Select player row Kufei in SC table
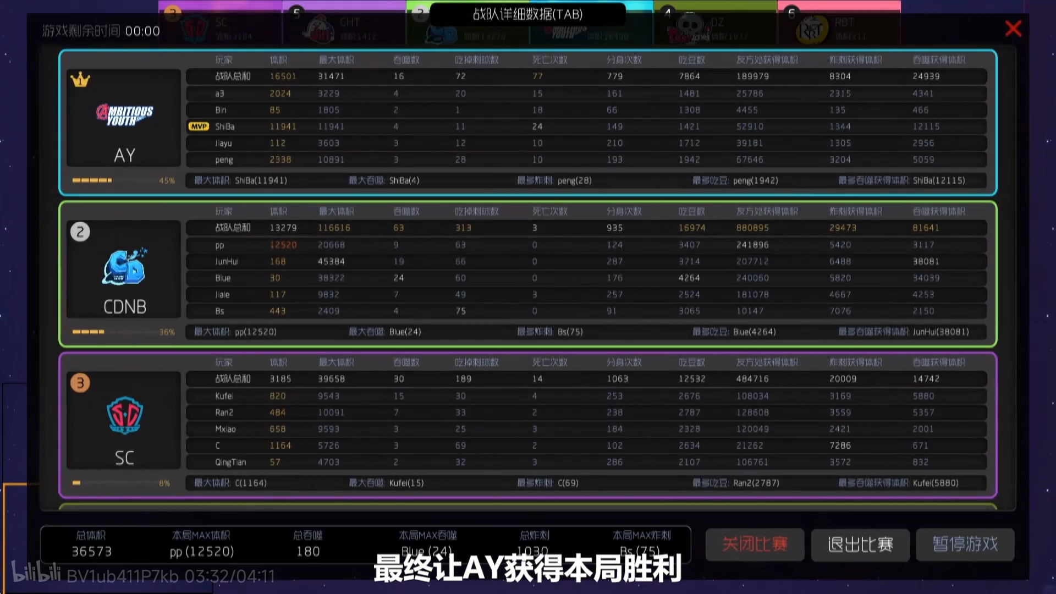The width and height of the screenshot is (1056, 594). click(x=586, y=396)
